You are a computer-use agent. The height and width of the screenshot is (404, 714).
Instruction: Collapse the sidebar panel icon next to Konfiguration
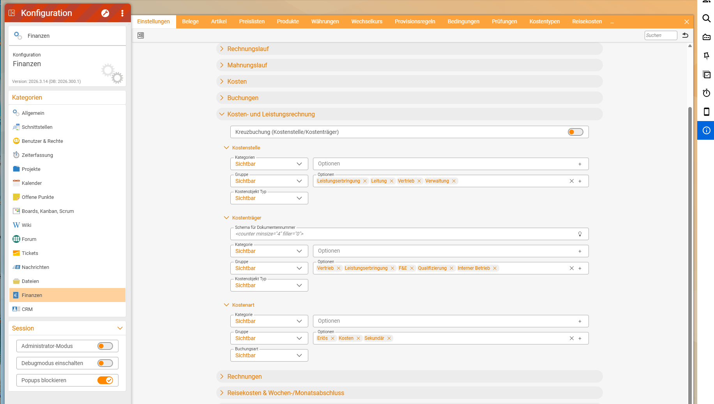[x=12, y=13]
